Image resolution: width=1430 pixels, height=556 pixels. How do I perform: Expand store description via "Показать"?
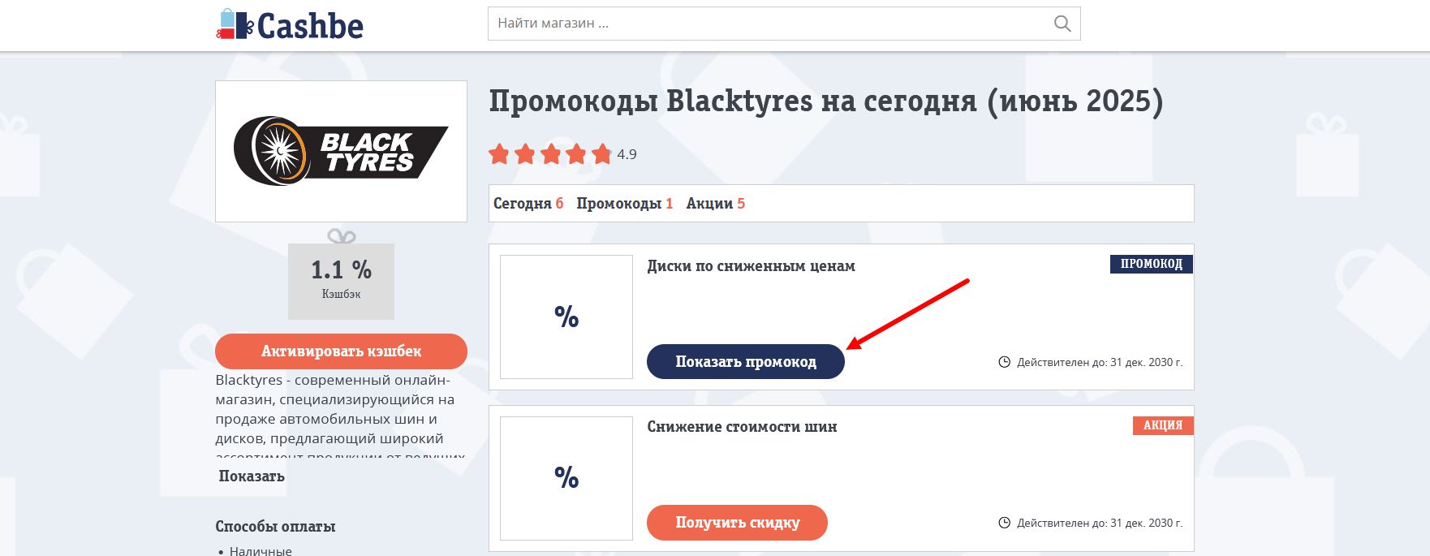click(x=252, y=476)
